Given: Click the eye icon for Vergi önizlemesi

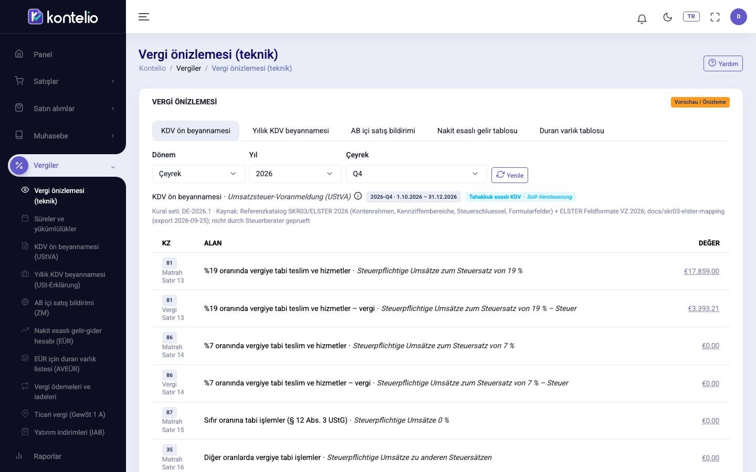Looking at the screenshot, I should (25, 190).
